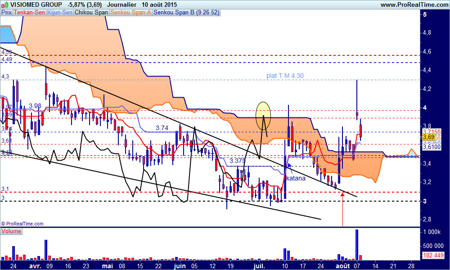This screenshot has height=270, width=450.
Task: Click the 4,2 price axis label
Action: pos(427,89)
